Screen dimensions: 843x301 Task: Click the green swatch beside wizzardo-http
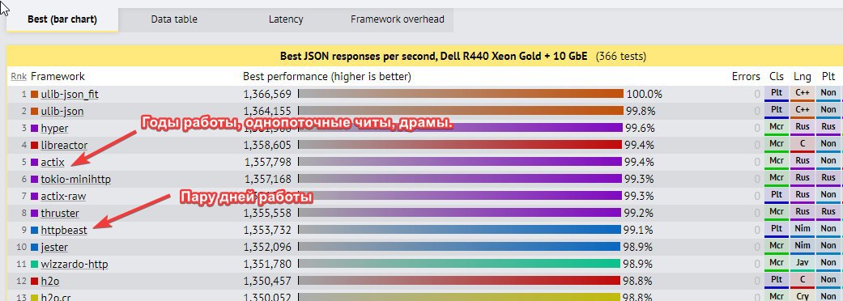34,265
